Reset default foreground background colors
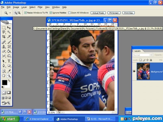The height and width of the screenshot is (122, 163). 3,87
